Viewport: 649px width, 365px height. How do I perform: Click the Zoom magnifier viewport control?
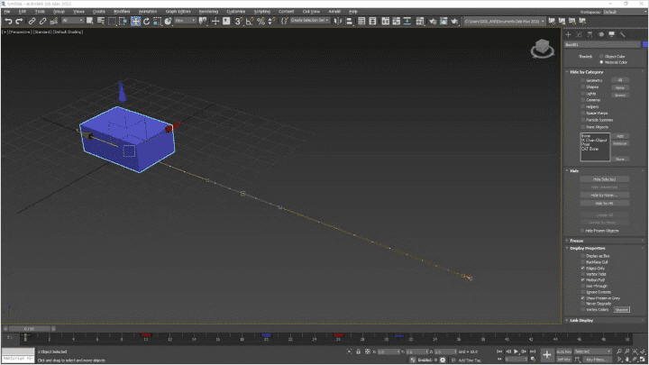point(618,351)
